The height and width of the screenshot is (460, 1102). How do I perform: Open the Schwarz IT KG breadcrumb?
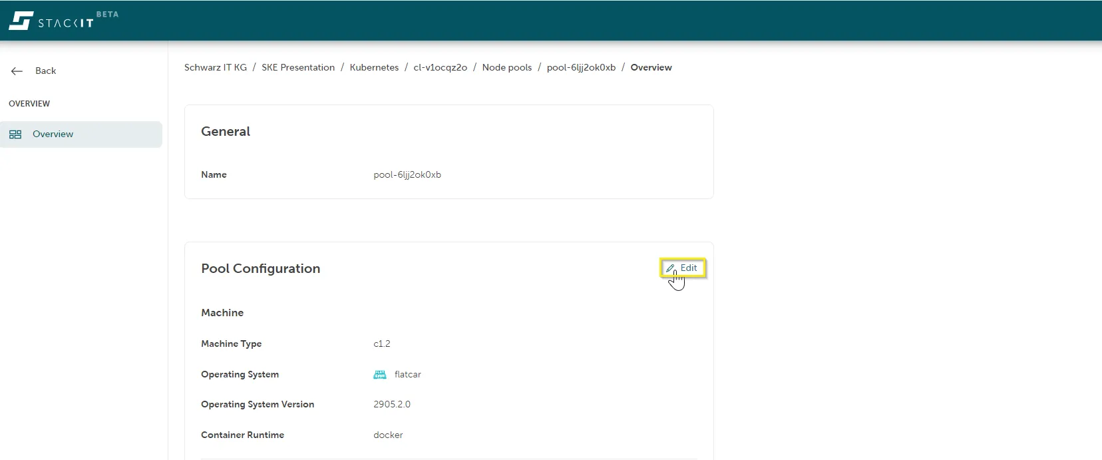pyautogui.click(x=216, y=68)
